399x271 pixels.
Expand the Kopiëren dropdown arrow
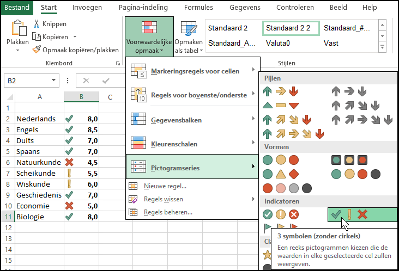click(x=75, y=37)
